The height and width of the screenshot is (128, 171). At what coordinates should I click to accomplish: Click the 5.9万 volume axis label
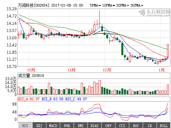tap(12, 91)
